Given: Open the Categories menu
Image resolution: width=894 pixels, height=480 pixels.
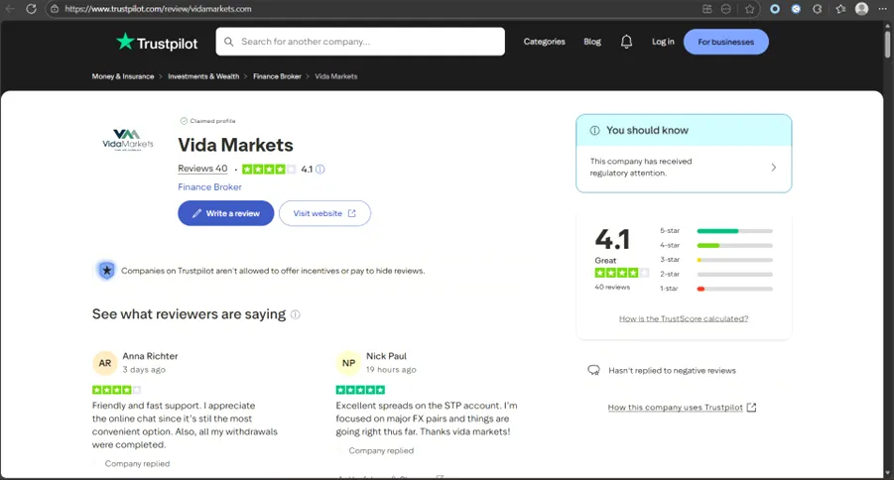Looking at the screenshot, I should [544, 42].
